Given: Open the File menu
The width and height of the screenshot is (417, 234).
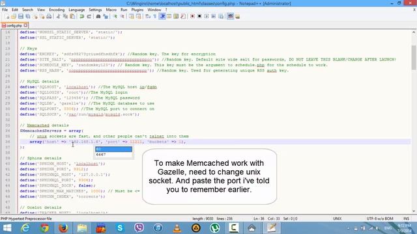Looking at the screenshot, I should pos(5,10).
